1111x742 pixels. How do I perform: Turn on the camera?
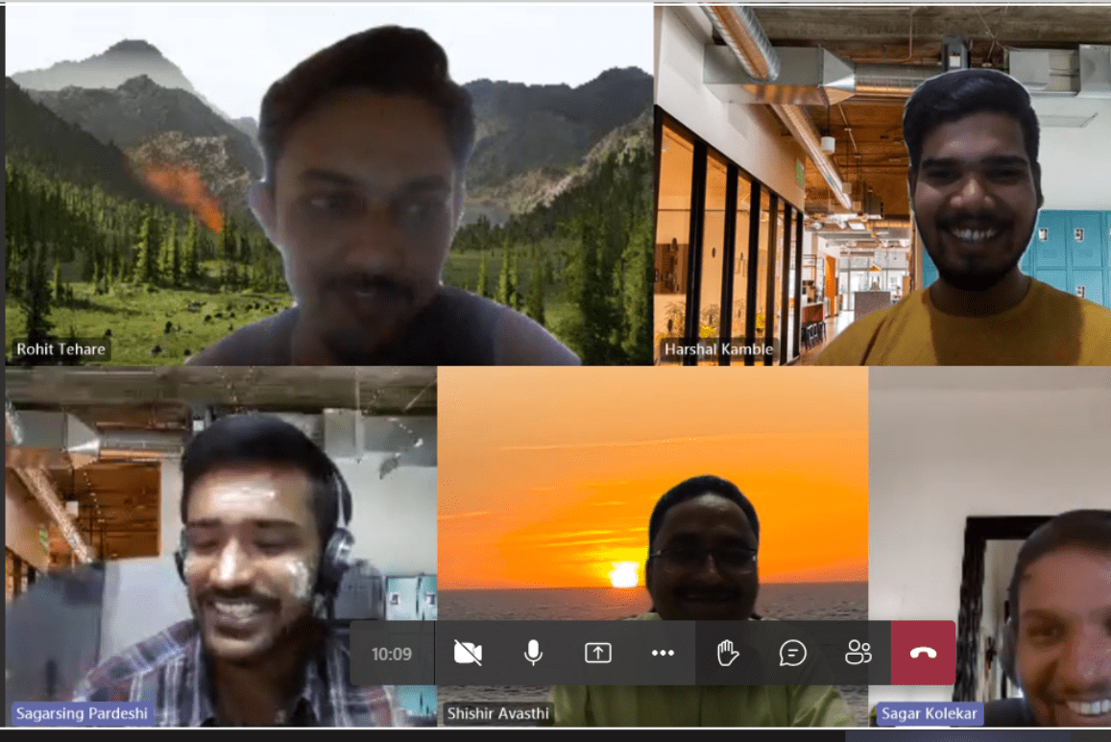coord(468,653)
